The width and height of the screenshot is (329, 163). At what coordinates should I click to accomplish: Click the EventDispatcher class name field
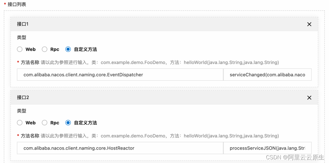tap(120, 75)
